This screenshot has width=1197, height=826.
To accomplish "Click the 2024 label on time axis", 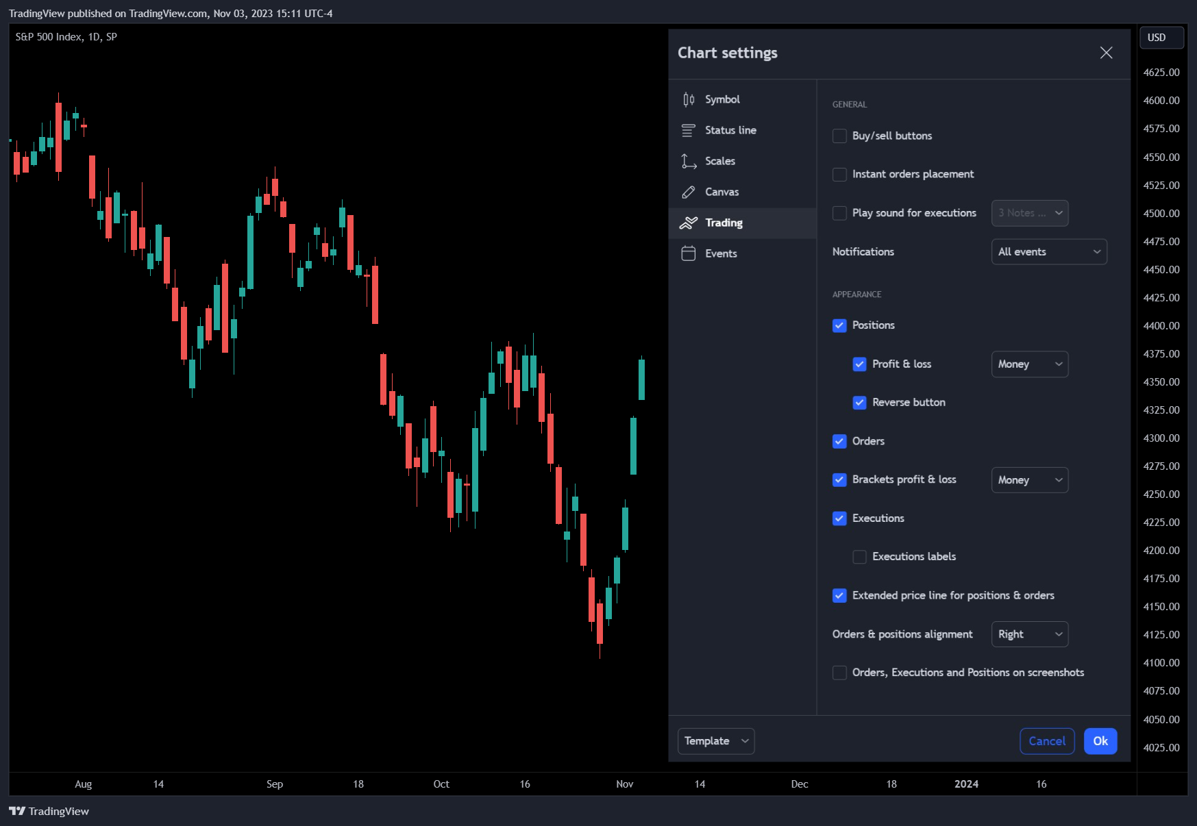I will pos(966,784).
